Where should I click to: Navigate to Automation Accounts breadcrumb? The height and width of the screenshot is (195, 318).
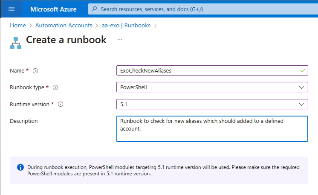click(64, 25)
